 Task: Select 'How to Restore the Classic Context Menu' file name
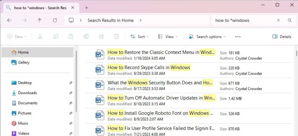click(161, 52)
